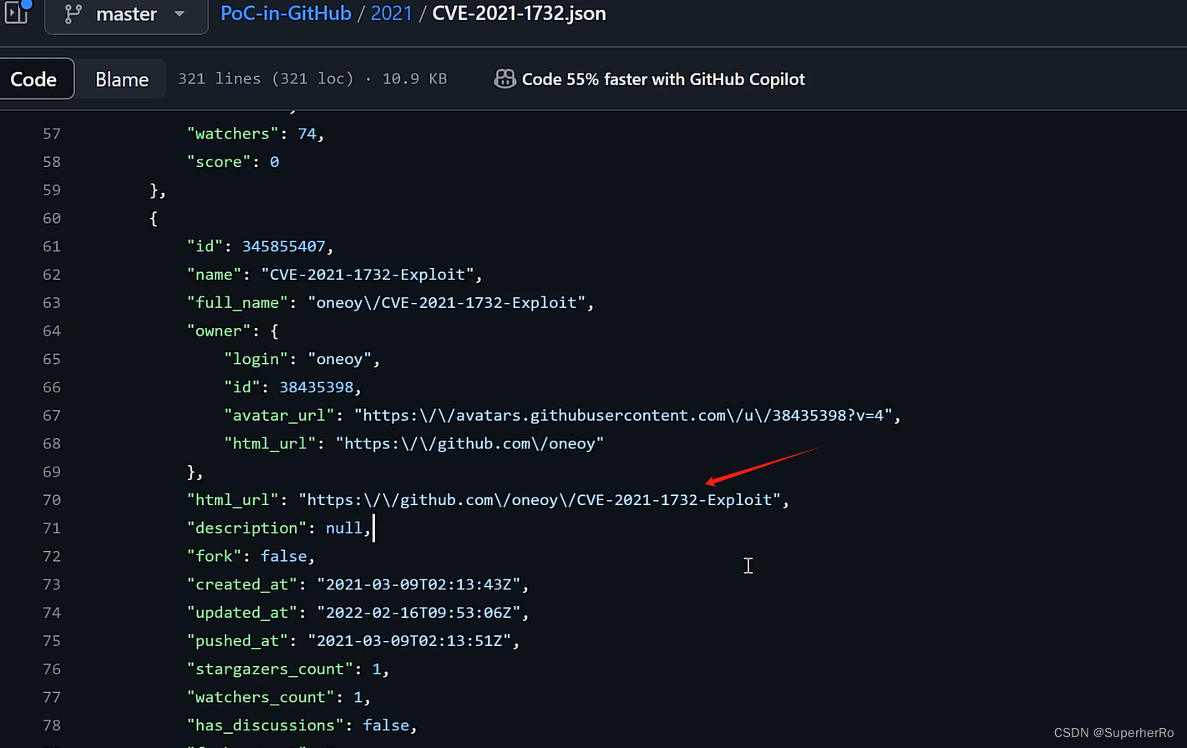Click the repo html_url ending in CVE-2021-1732-Exploit
This screenshot has height=748, width=1187.
pos(540,500)
